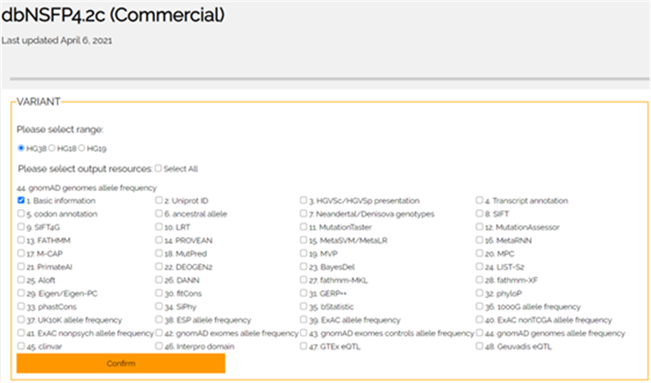The width and height of the screenshot is (651, 383).
Task: Uncheck the Basic information checkbox
Action: 21,201
